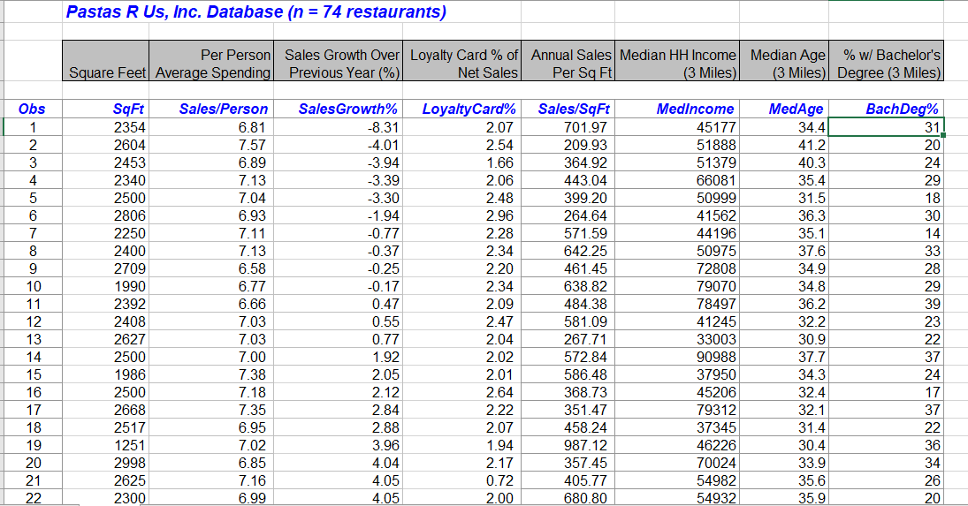
Task: Select BachDeg% value 39
Action: point(887,305)
